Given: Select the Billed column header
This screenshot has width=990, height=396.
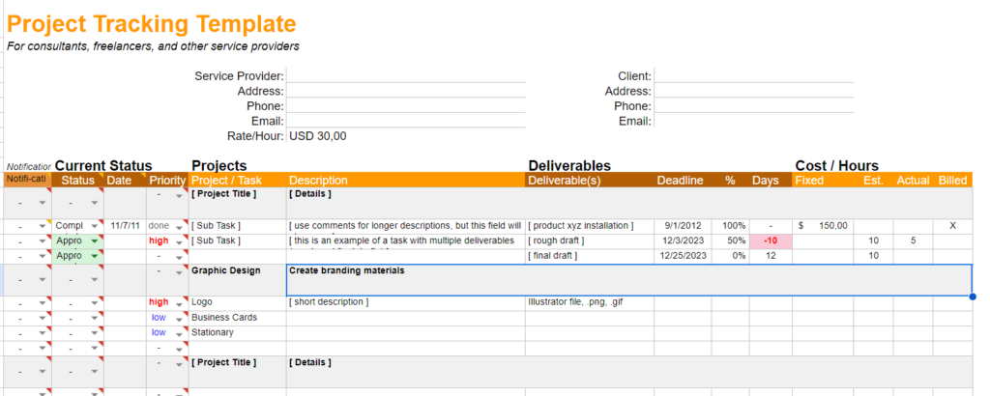Looking at the screenshot, I should click(952, 180).
